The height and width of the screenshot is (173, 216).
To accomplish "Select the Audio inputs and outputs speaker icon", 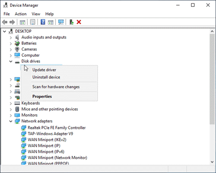I will click(17, 37).
